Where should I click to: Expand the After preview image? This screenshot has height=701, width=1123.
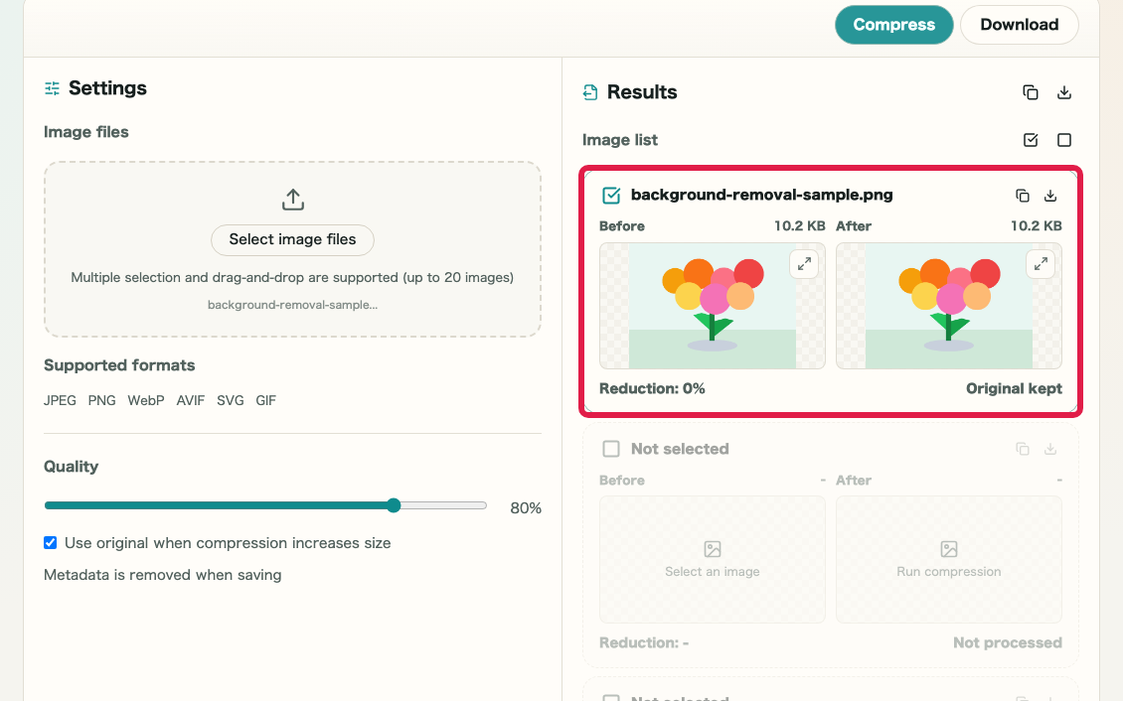(x=1041, y=264)
